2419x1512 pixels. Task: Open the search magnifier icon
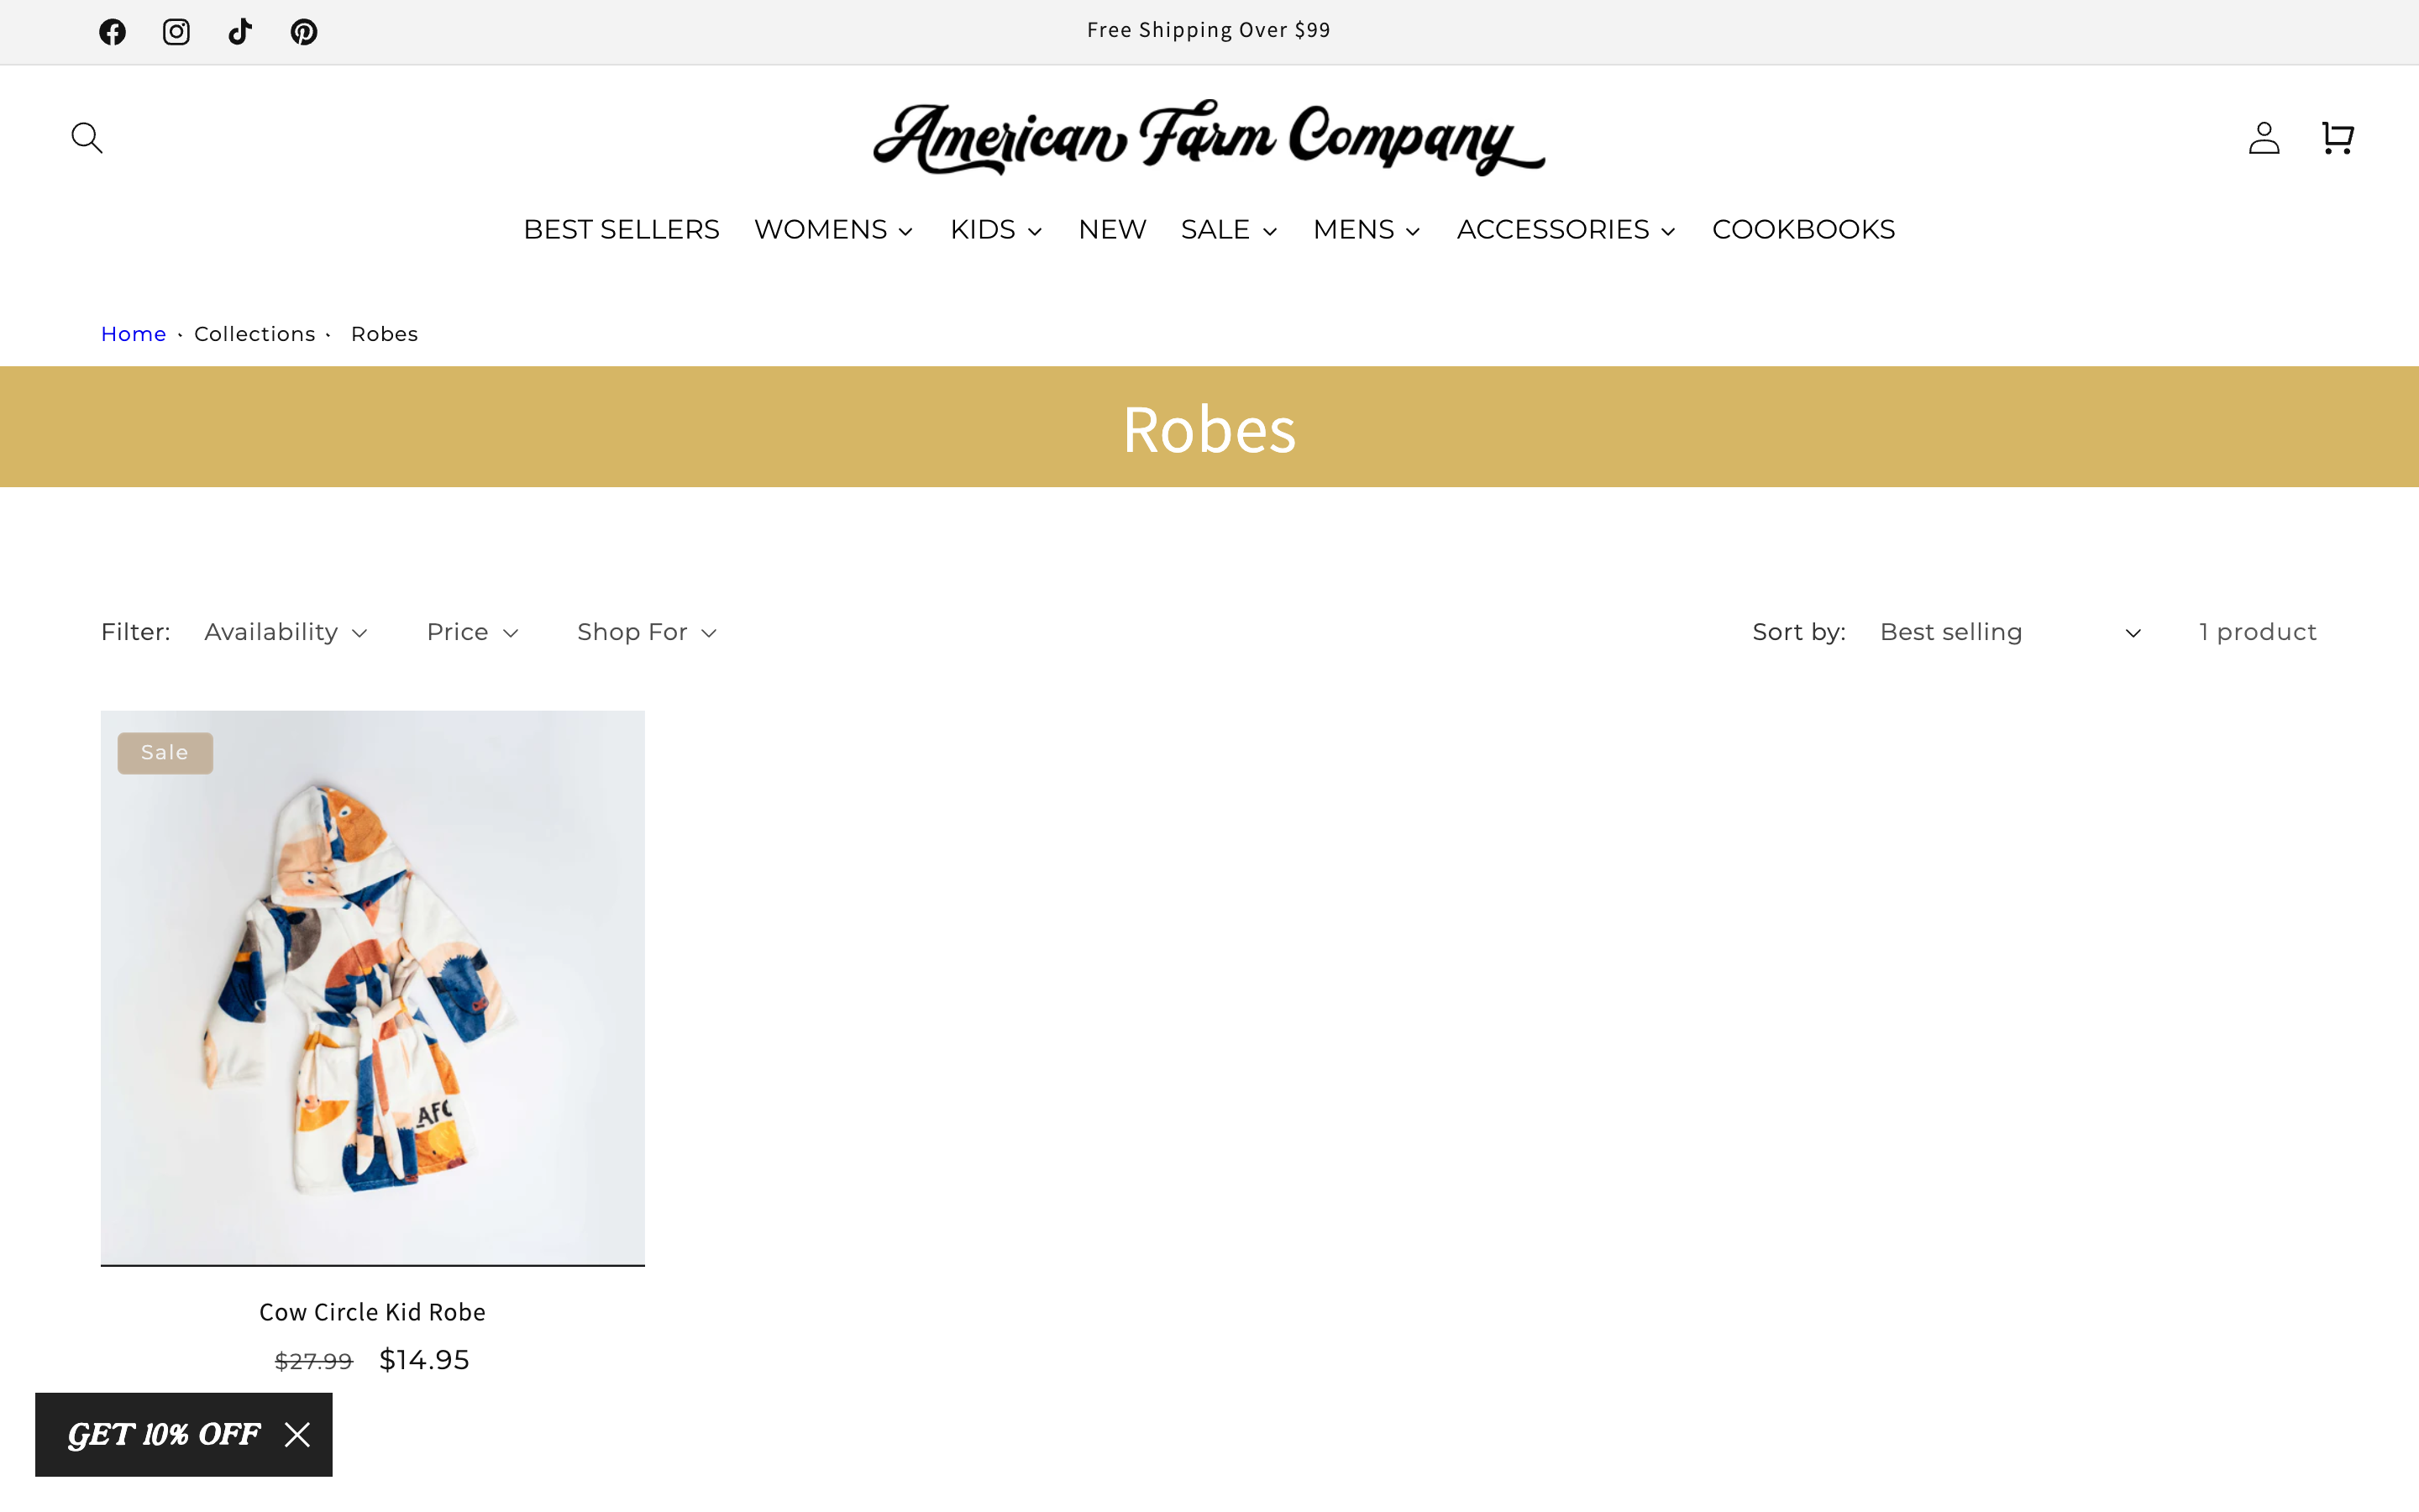[87, 138]
